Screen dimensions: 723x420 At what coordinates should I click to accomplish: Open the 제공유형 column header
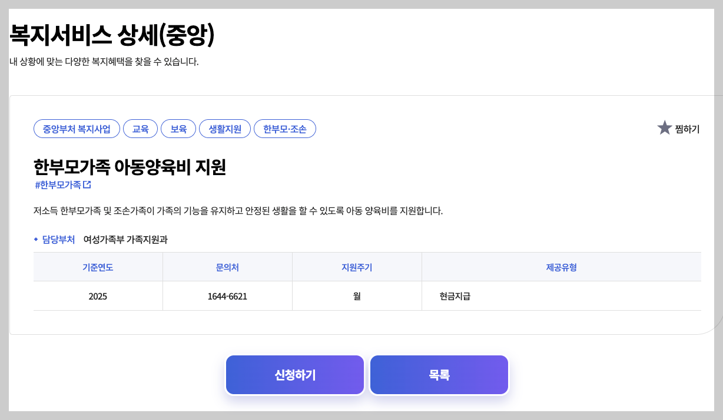pos(561,266)
